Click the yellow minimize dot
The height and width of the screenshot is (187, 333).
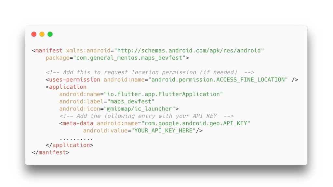point(42,34)
